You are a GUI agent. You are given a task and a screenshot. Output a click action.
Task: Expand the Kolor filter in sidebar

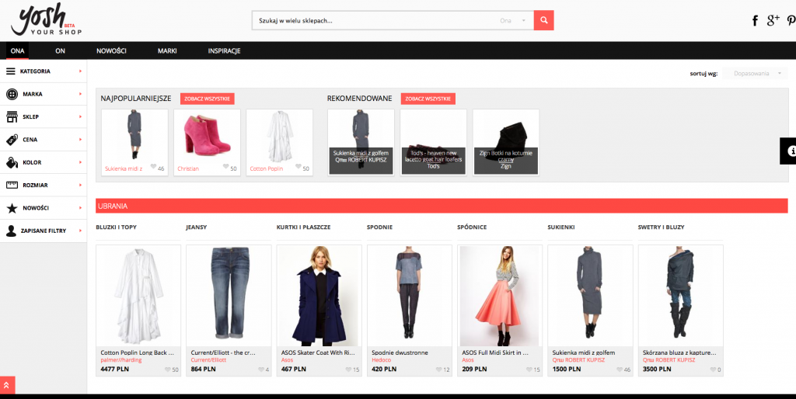pyautogui.click(x=43, y=162)
